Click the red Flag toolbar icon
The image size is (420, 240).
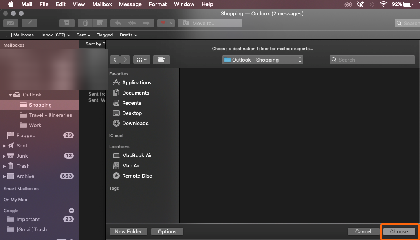coord(163,23)
